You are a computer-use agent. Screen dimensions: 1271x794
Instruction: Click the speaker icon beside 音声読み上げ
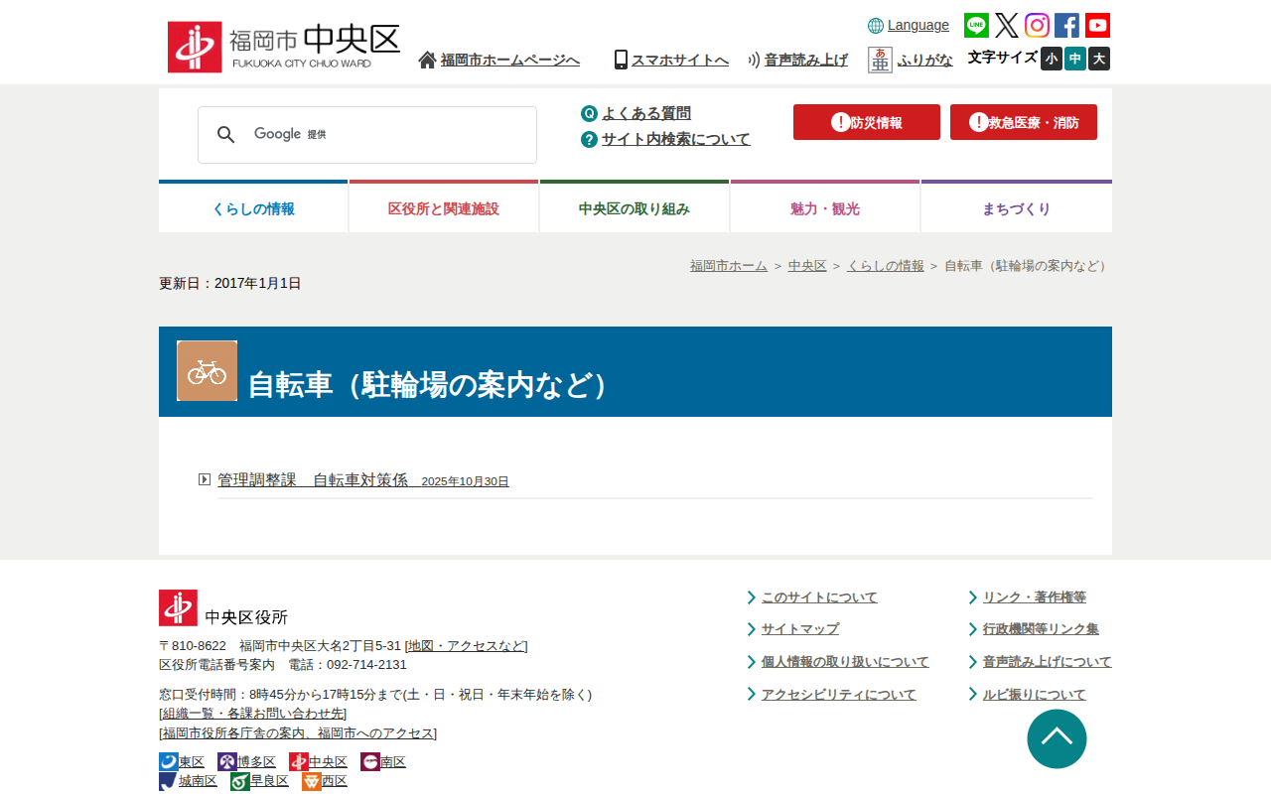pyautogui.click(x=755, y=60)
